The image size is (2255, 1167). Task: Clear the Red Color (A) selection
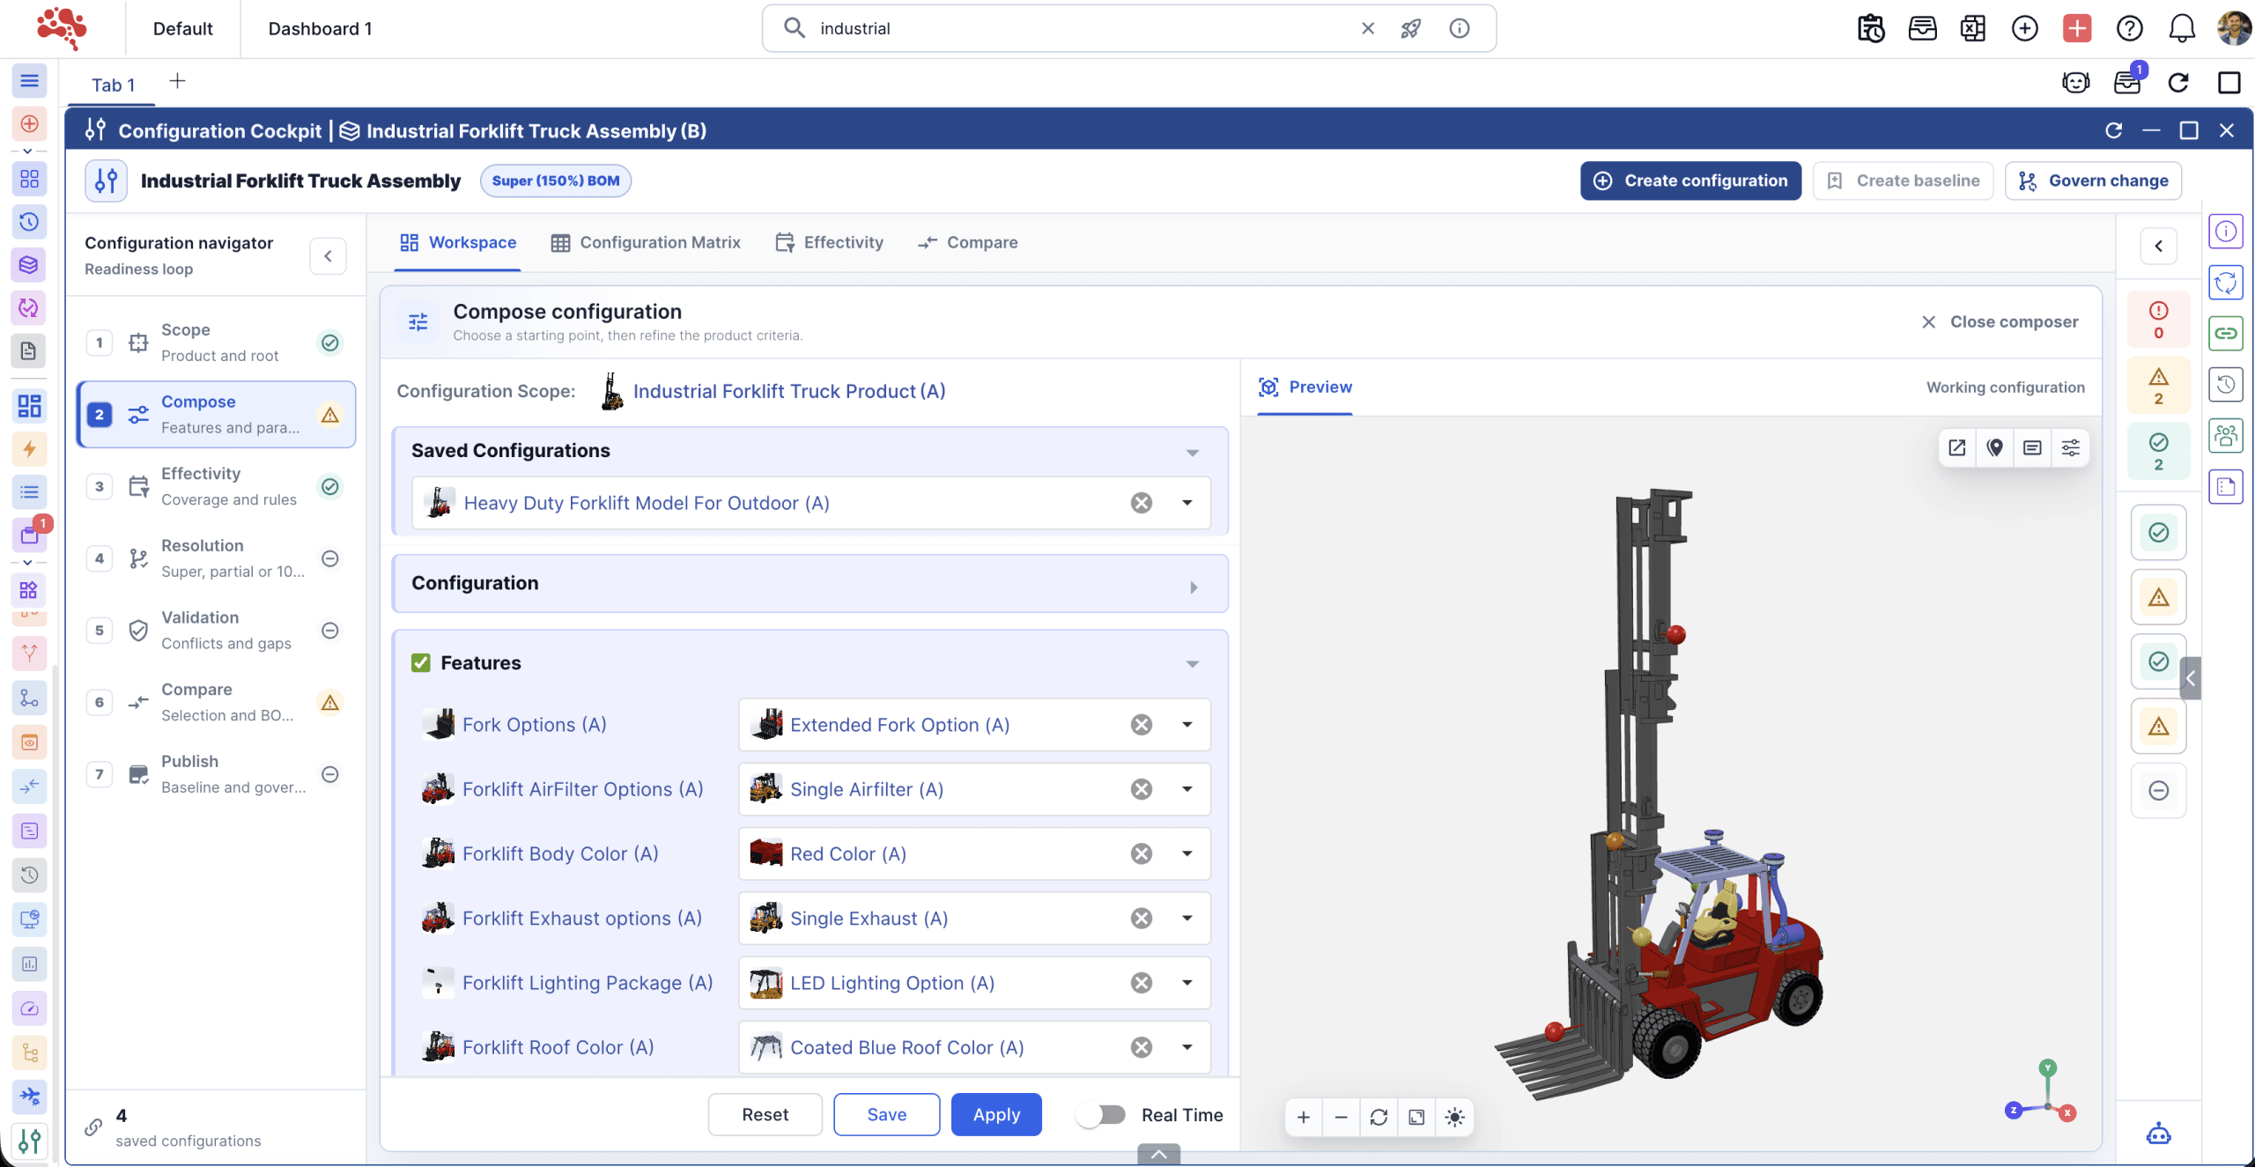(x=1142, y=853)
